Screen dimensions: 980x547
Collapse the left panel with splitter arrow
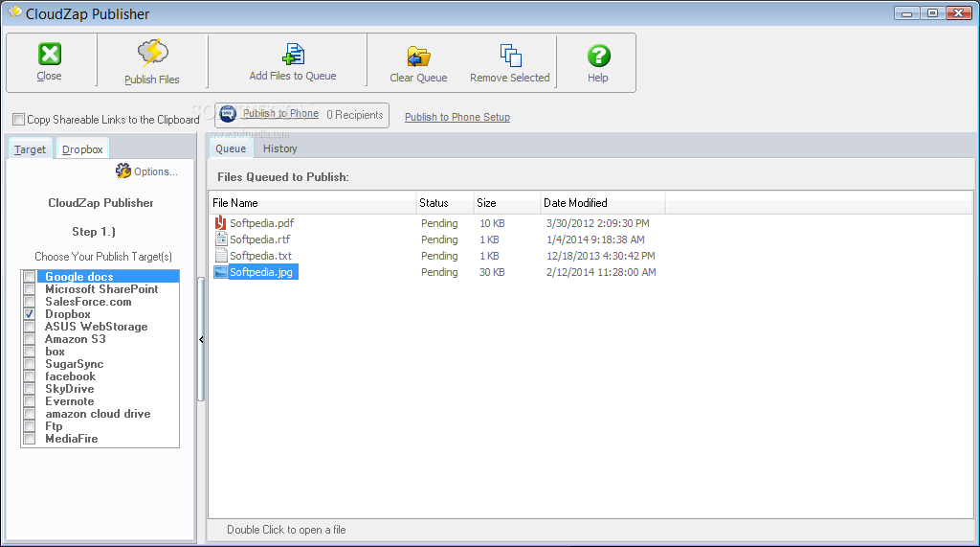click(201, 340)
